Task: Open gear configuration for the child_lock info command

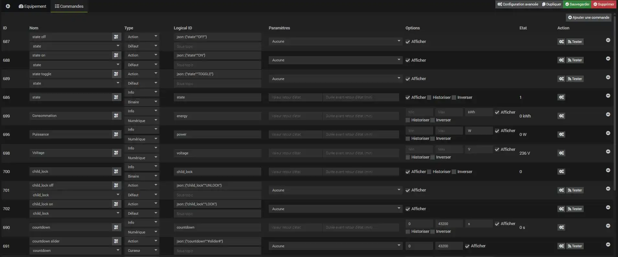Action: (x=561, y=172)
